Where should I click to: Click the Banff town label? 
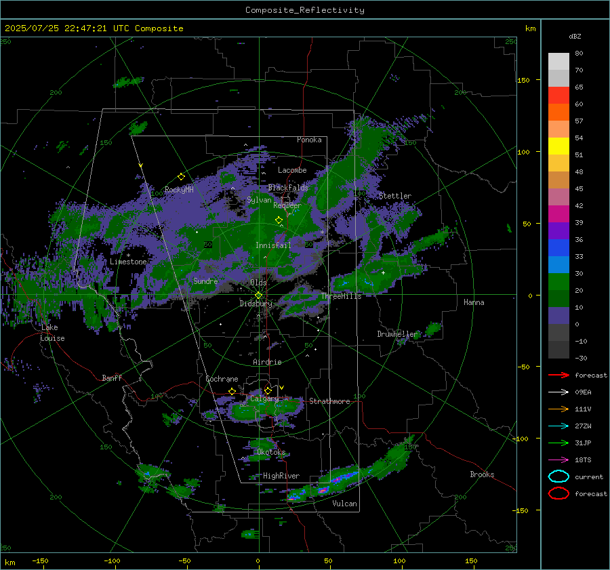click(x=112, y=378)
